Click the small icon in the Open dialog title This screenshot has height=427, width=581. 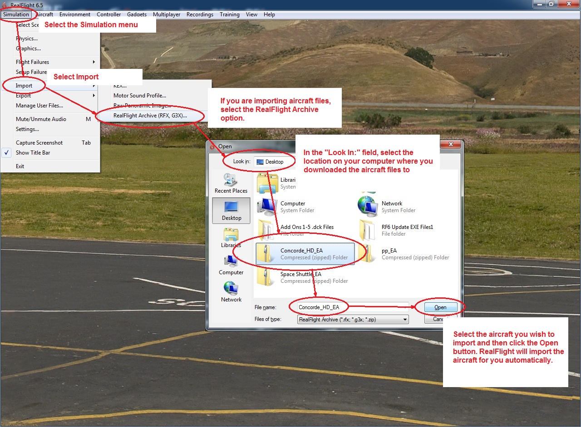point(212,146)
